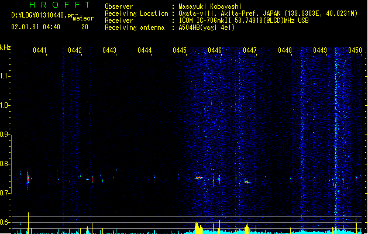This screenshot has height=234, width=368.
Task: Click the kHz axis unit label
Action: click(x=5, y=47)
